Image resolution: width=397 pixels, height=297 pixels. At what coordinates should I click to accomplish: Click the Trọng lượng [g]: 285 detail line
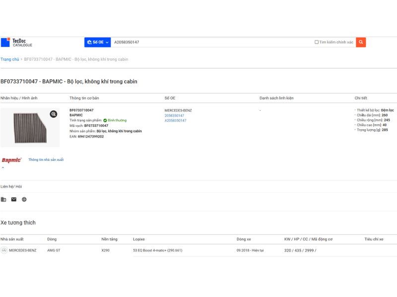[372, 130]
